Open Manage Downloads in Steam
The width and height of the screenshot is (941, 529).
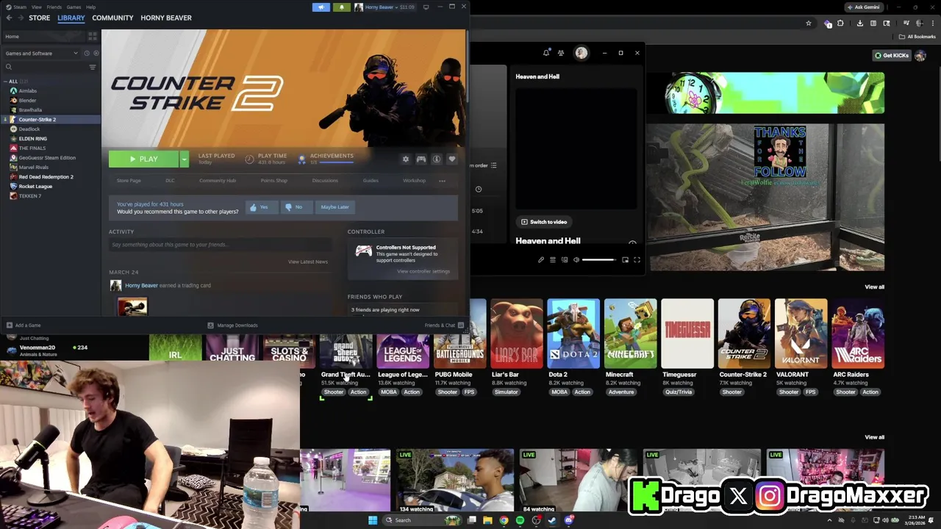232,325
